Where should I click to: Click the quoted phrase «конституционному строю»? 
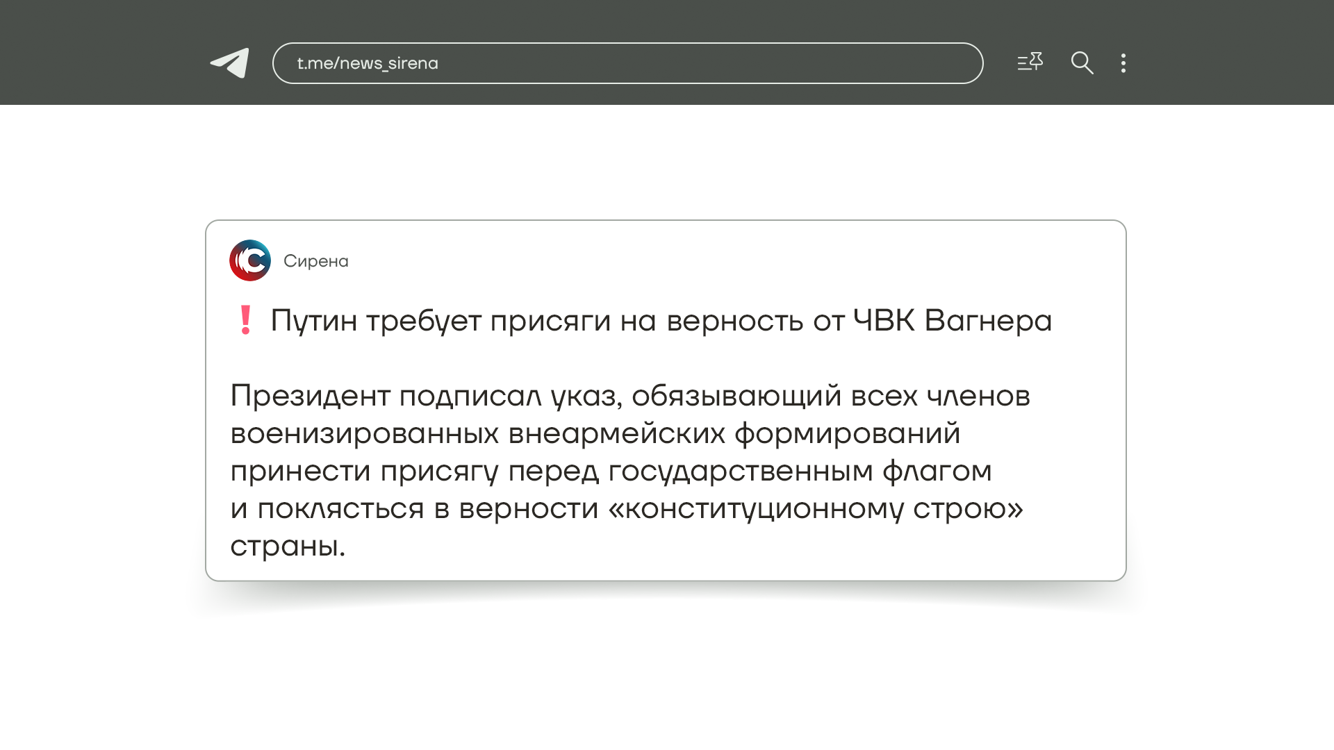tap(816, 508)
